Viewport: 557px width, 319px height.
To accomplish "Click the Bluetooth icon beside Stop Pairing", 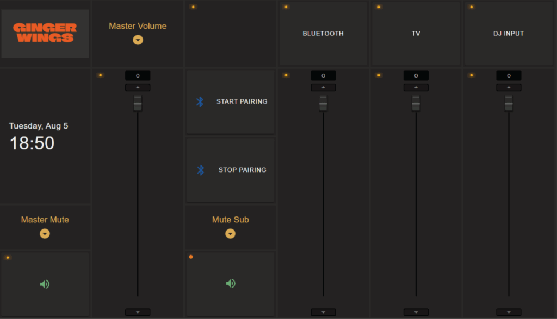I will [x=200, y=170].
